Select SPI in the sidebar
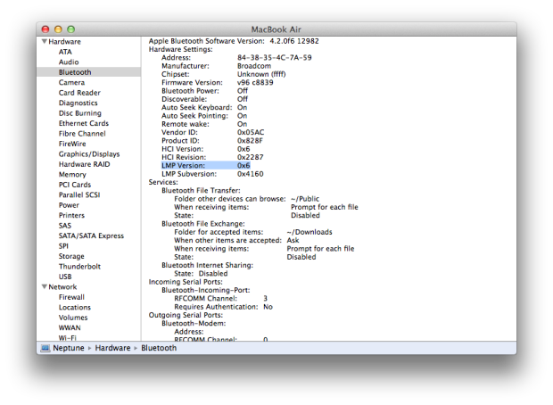 pyautogui.click(x=63, y=246)
